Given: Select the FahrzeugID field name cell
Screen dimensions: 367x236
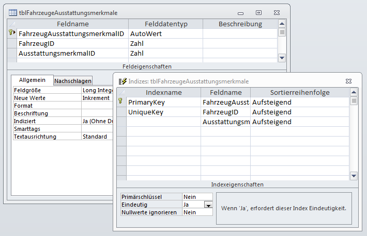Looking at the screenshot, I should 72,43.
